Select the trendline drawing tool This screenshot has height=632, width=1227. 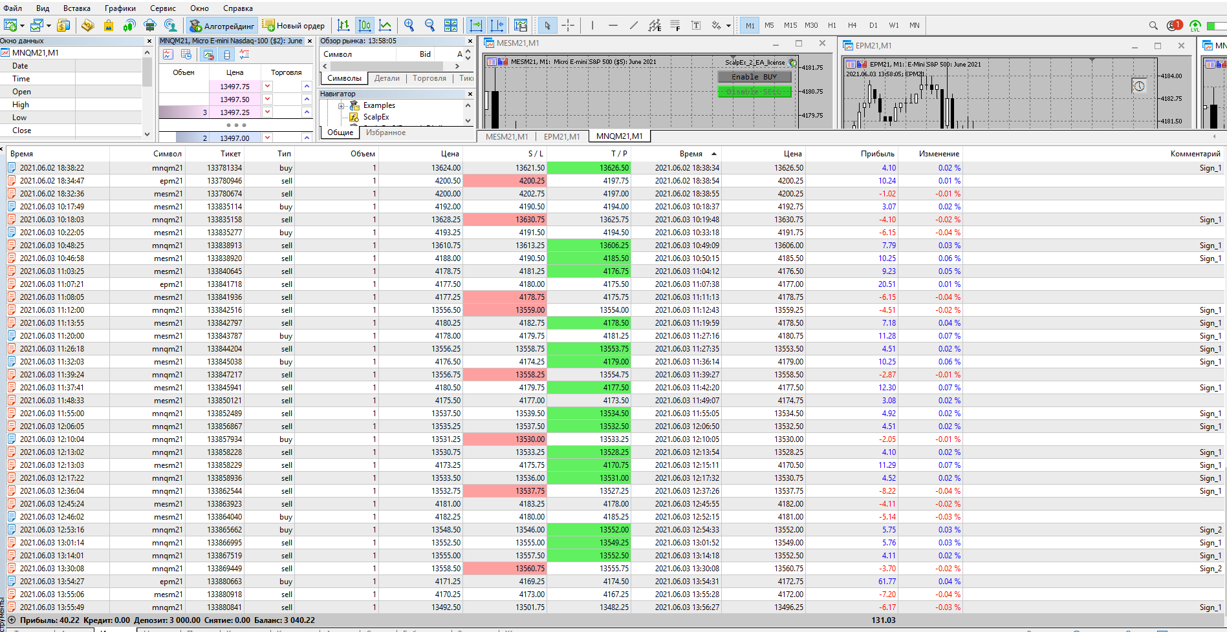[634, 25]
